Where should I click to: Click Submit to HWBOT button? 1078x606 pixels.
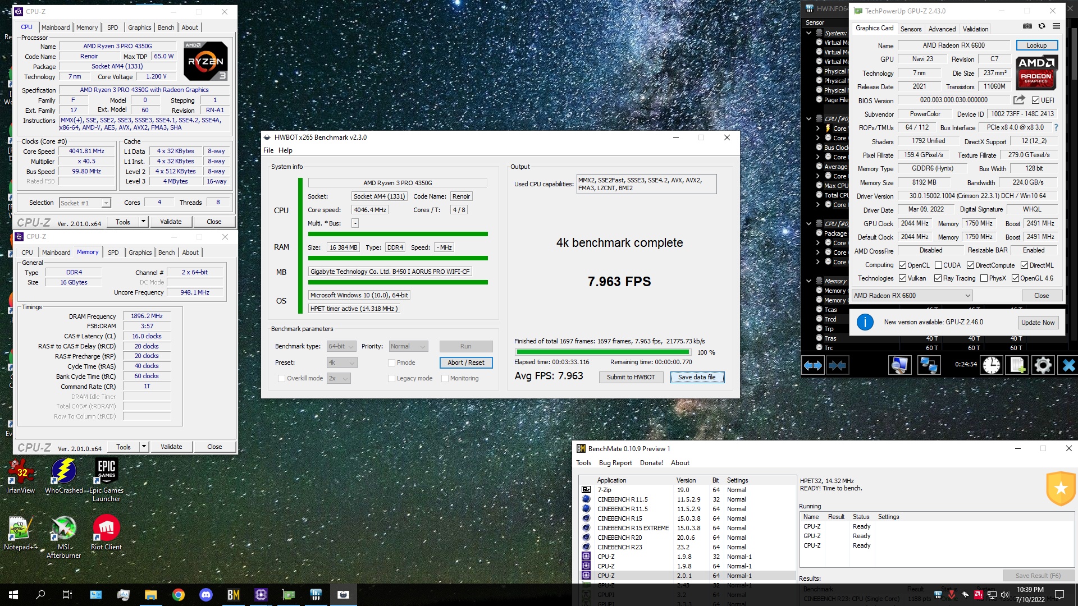pyautogui.click(x=631, y=377)
